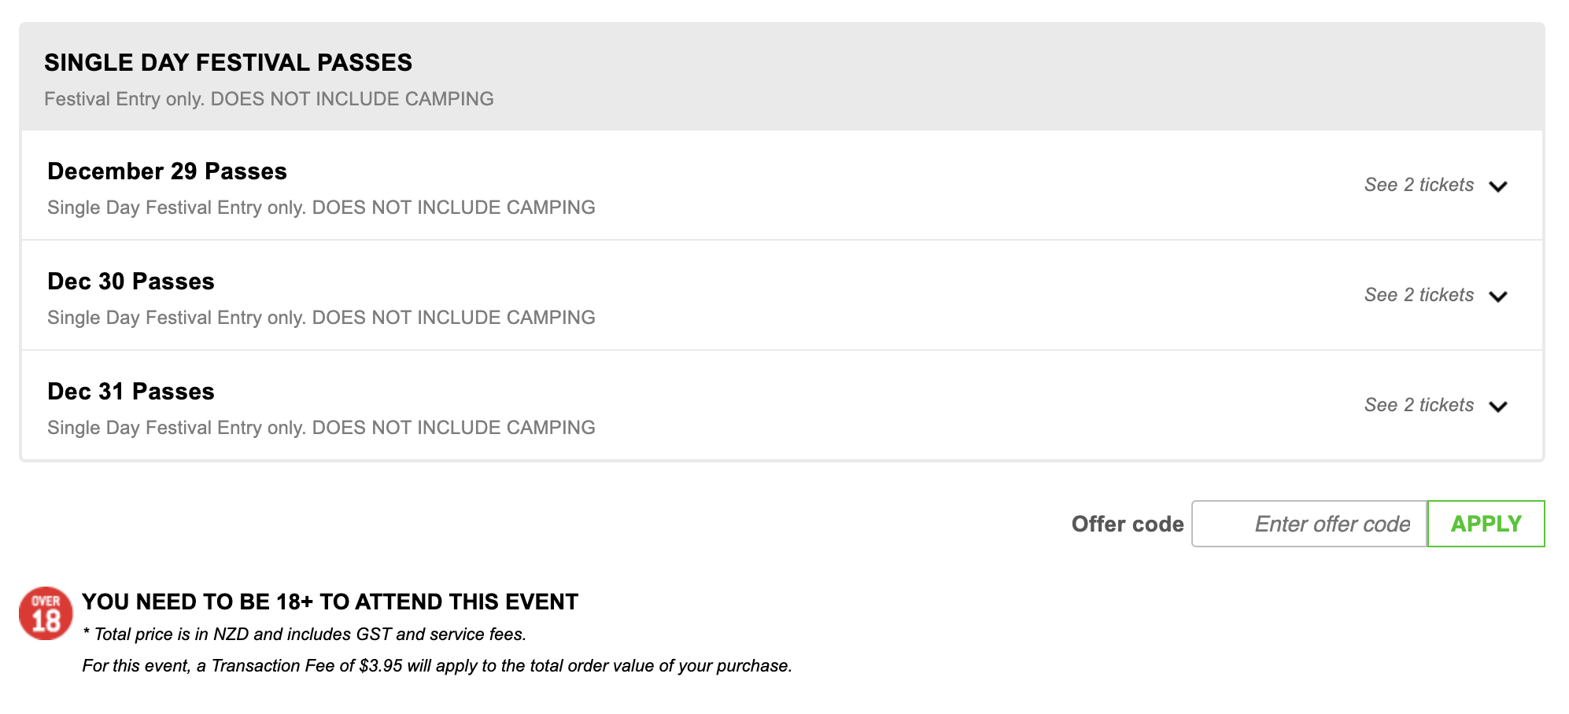Open See 2 tickets for Dec 31

coord(1419,405)
